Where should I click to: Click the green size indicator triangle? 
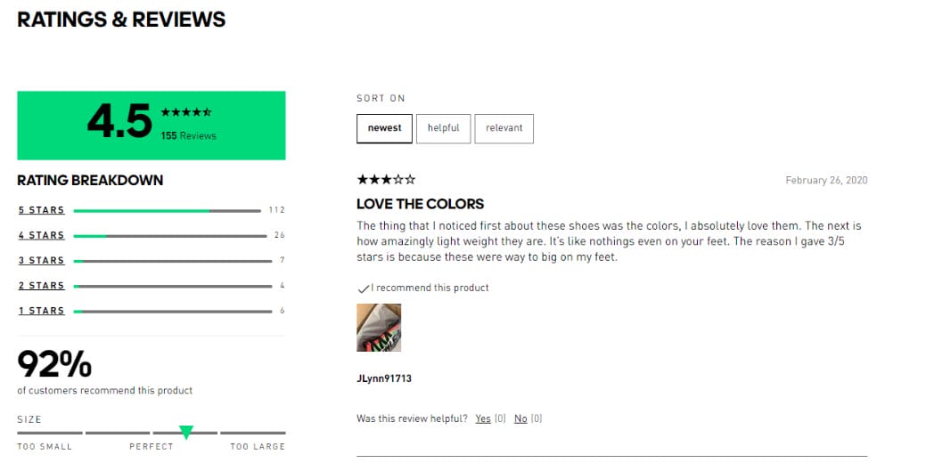pyautogui.click(x=186, y=432)
